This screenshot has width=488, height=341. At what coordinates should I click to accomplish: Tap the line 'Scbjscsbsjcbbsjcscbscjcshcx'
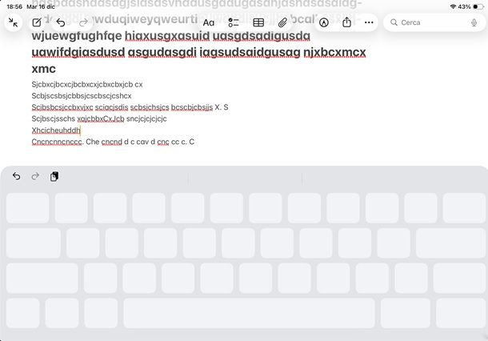coord(82,96)
